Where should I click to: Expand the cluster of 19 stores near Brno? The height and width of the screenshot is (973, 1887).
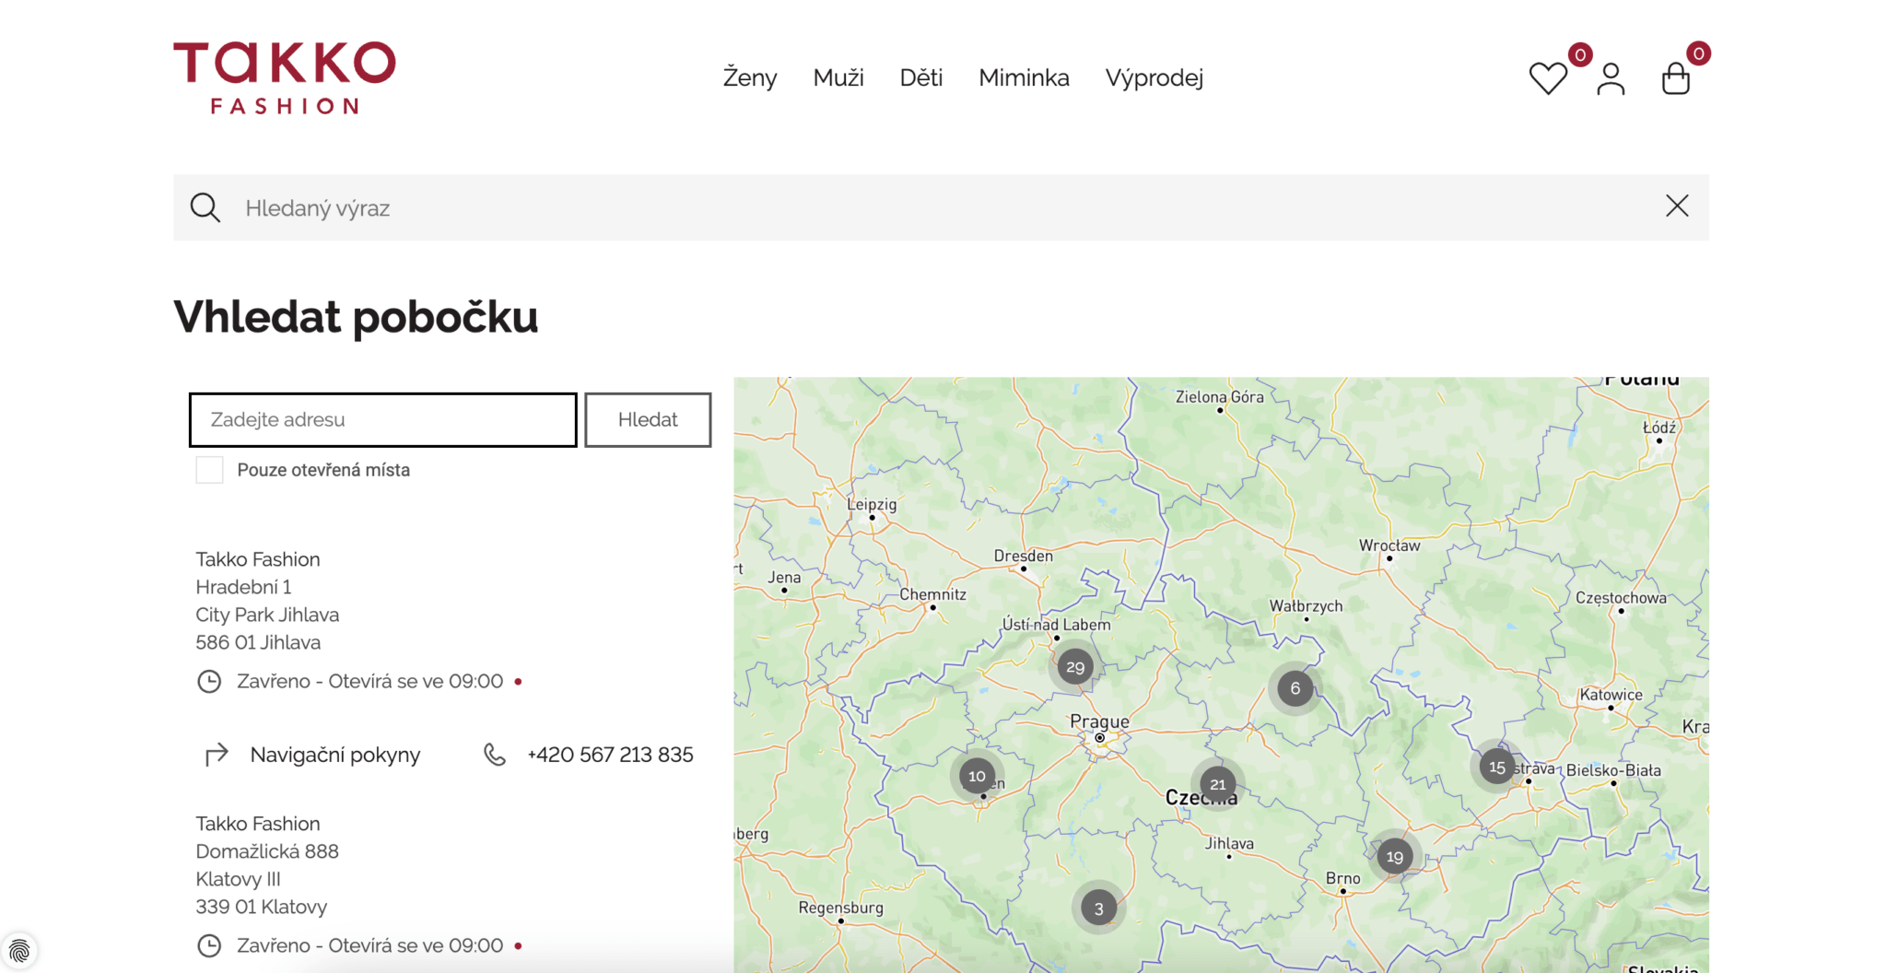coord(1394,855)
